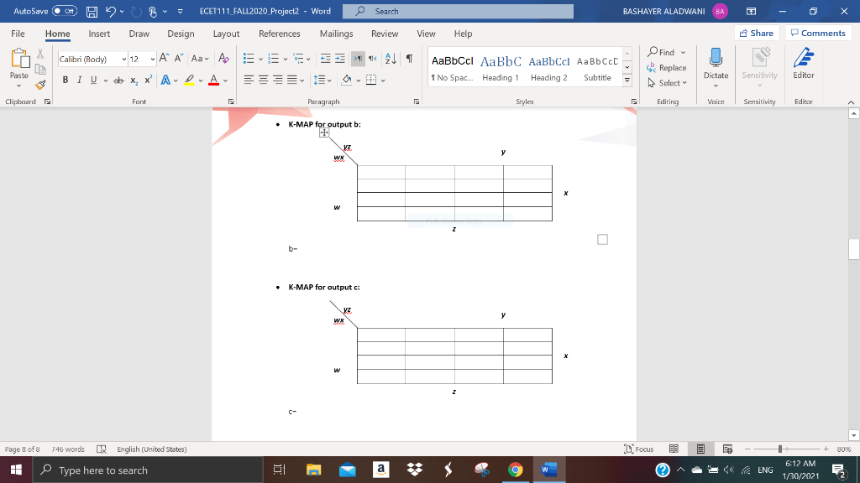Apply strikethrough formatting

point(118,80)
